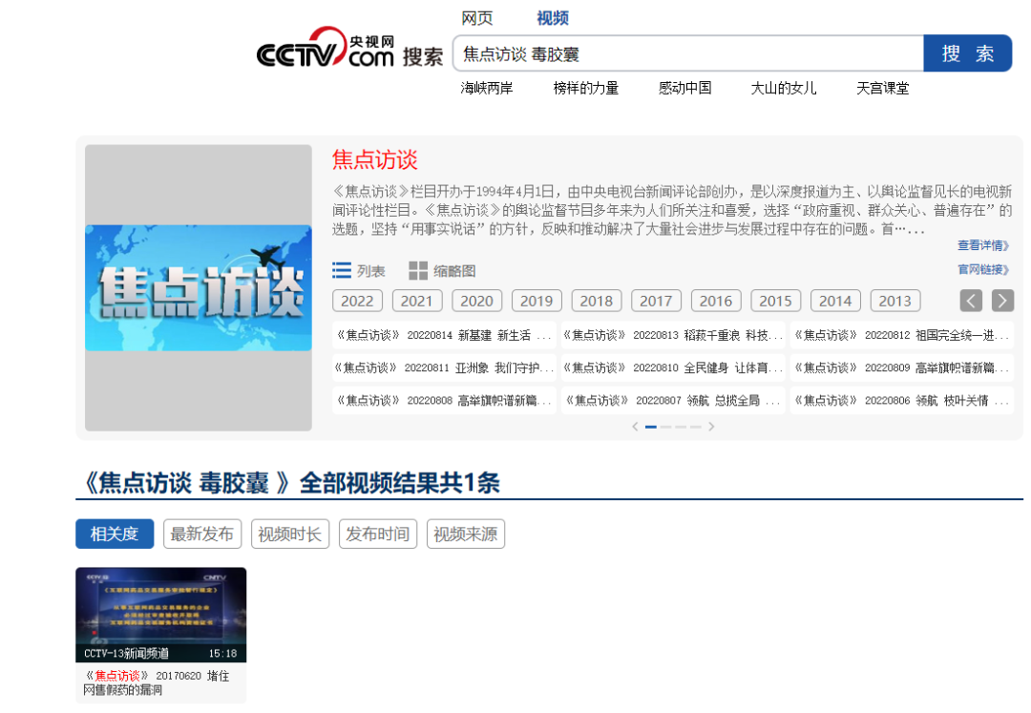Image resolution: width=1031 pixels, height=713 pixels.
Task: Play the CCTV-13 video thumbnail
Action: pyautogui.click(x=160, y=615)
